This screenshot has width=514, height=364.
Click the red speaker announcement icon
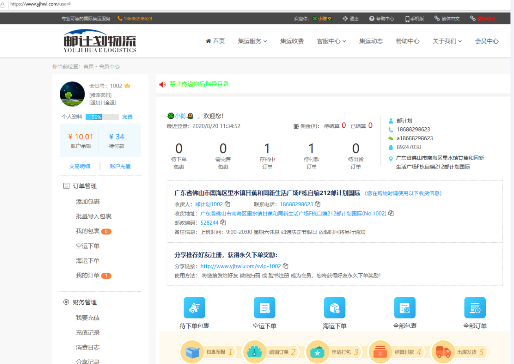coord(162,84)
